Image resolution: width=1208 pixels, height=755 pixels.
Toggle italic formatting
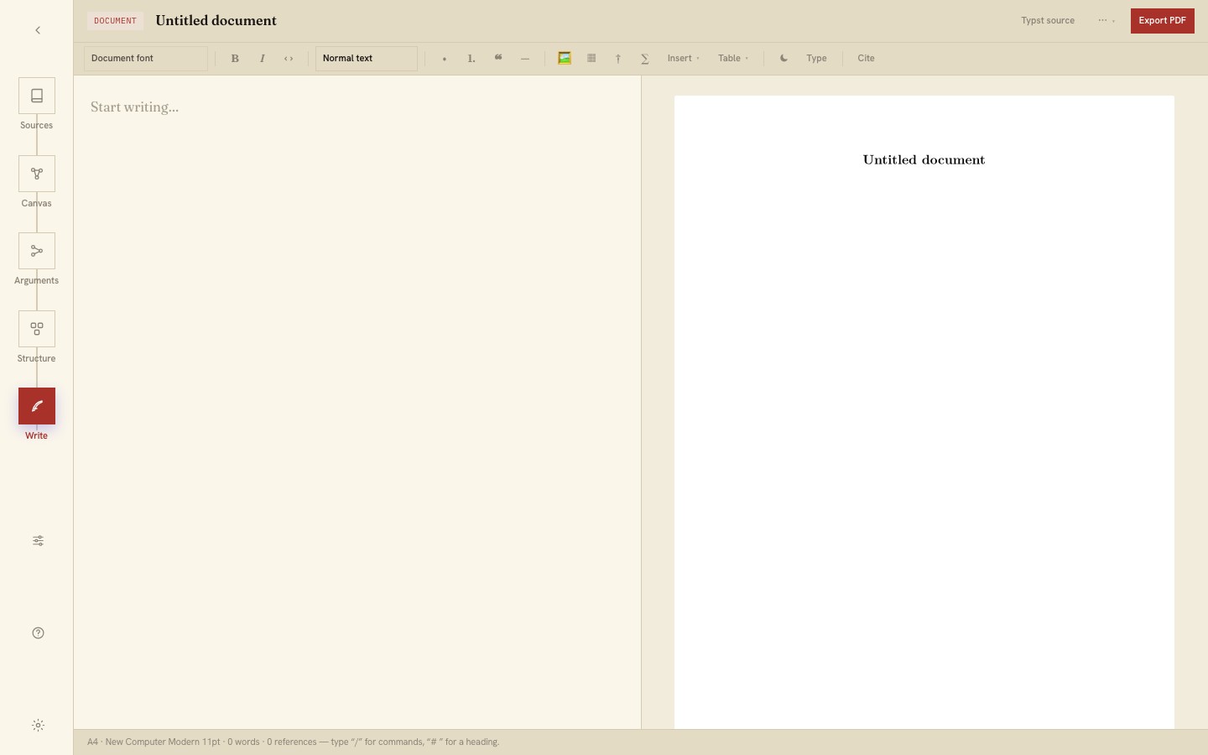pyautogui.click(x=262, y=59)
